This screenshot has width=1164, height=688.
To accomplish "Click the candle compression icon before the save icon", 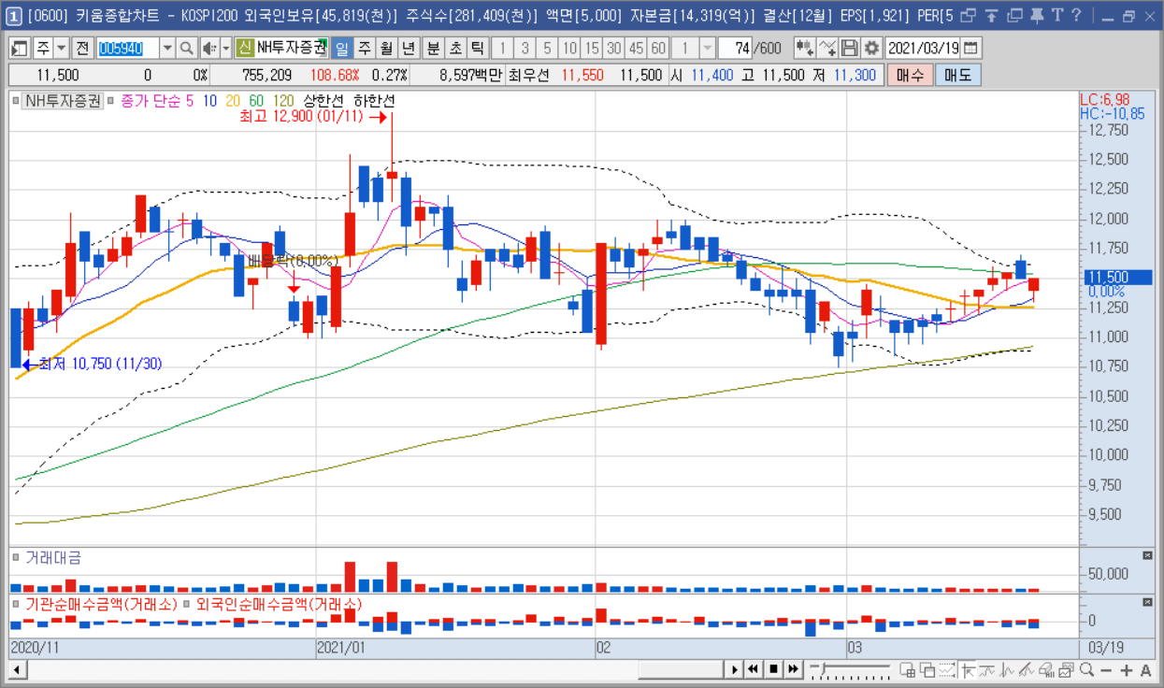I will pyautogui.click(x=804, y=48).
